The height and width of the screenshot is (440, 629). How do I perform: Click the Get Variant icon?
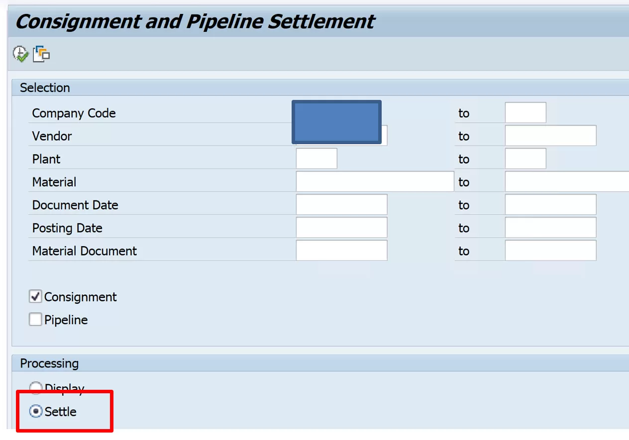[x=41, y=54]
